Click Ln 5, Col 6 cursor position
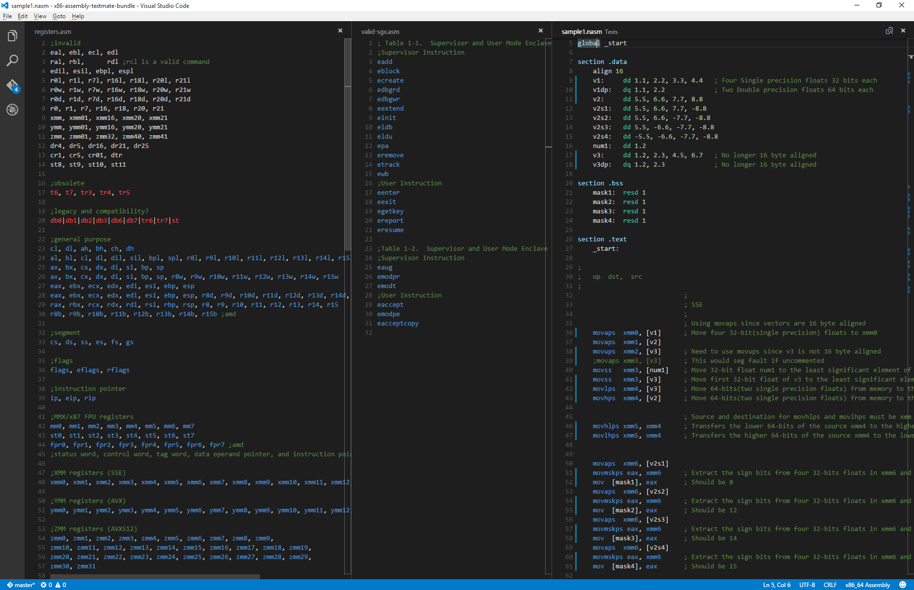Image resolution: width=914 pixels, height=590 pixels. (x=777, y=585)
